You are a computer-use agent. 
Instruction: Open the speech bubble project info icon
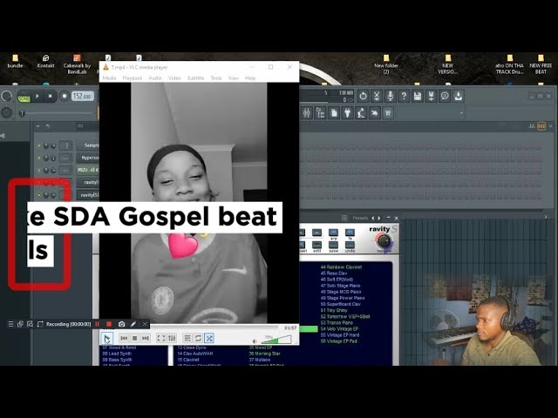pyautogui.click(x=445, y=96)
